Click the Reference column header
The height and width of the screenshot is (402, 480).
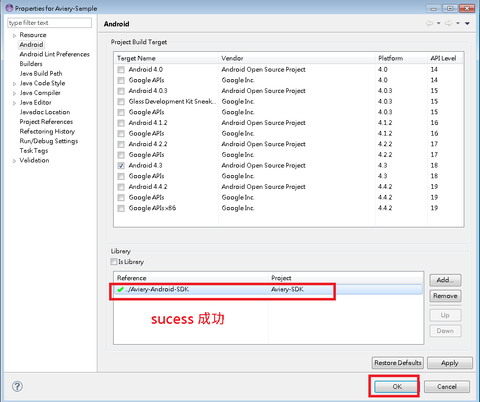click(x=191, y=278)
